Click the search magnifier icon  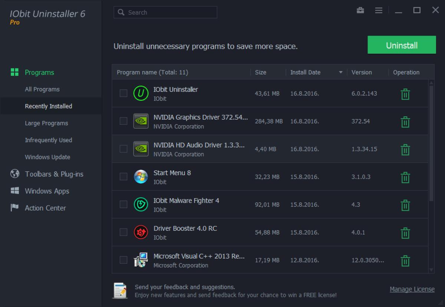[x=121, y=12]
